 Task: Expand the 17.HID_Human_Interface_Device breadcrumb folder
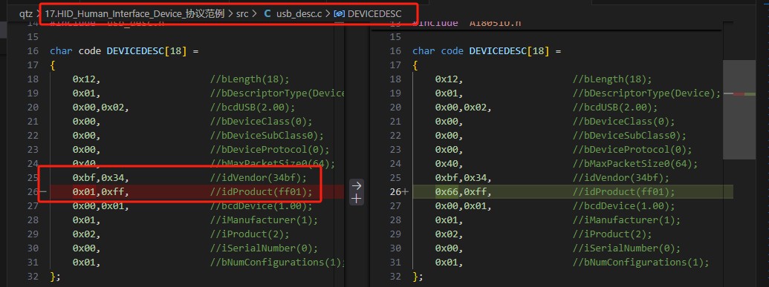pyautogui.click(x=134, y=13)
